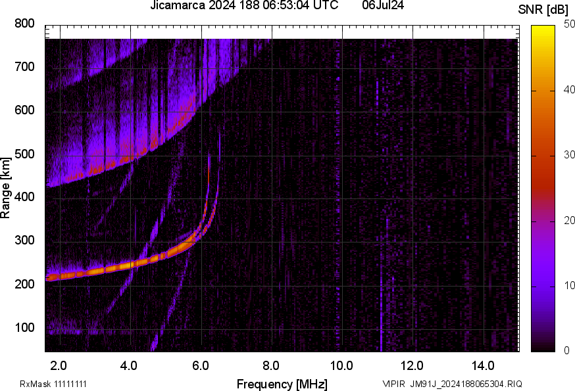Click the range tick label '700'

[x=24, y=66]
